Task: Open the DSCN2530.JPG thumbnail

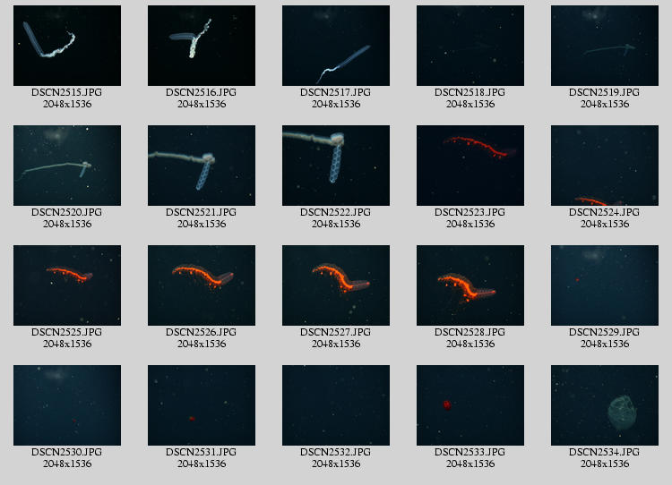Action: tap(67, 405)
